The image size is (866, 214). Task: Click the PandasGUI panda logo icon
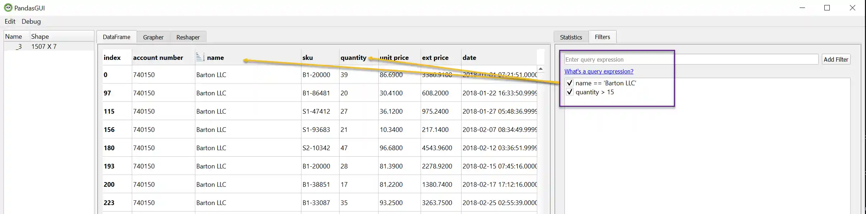coord(8,8)
